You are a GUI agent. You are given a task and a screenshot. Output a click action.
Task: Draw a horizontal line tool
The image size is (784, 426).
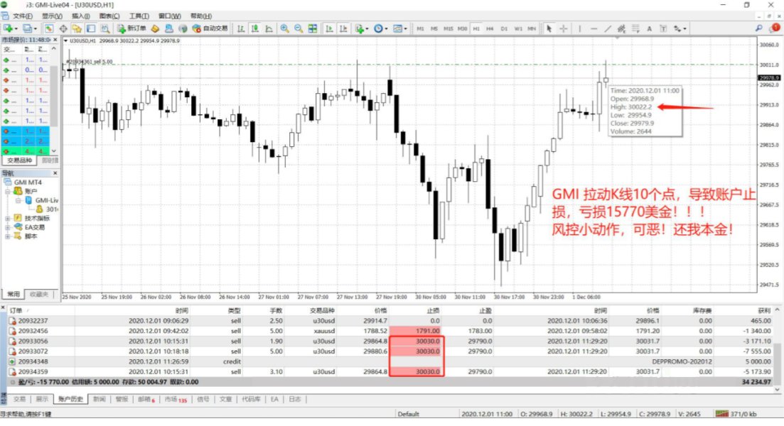pyautogui.click(x=594, y=28)
